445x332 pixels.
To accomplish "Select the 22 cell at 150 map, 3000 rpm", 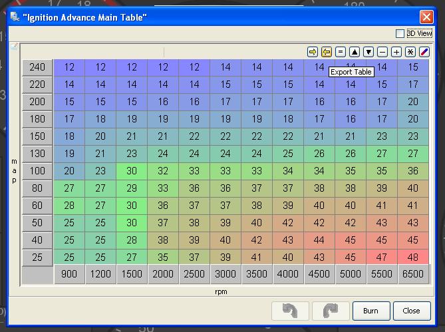I will [x=225, y=136].
